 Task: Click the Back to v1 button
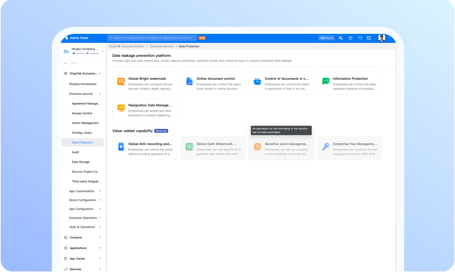pos(326,38)
